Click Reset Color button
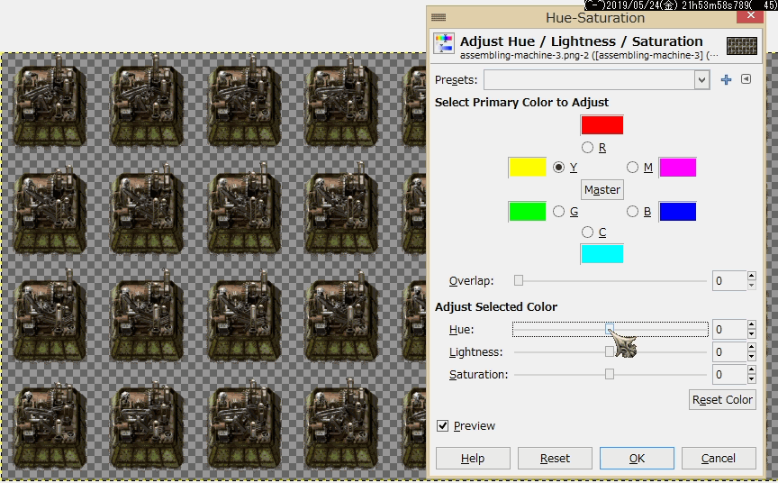778x483 pixels. tap(722, 399)
